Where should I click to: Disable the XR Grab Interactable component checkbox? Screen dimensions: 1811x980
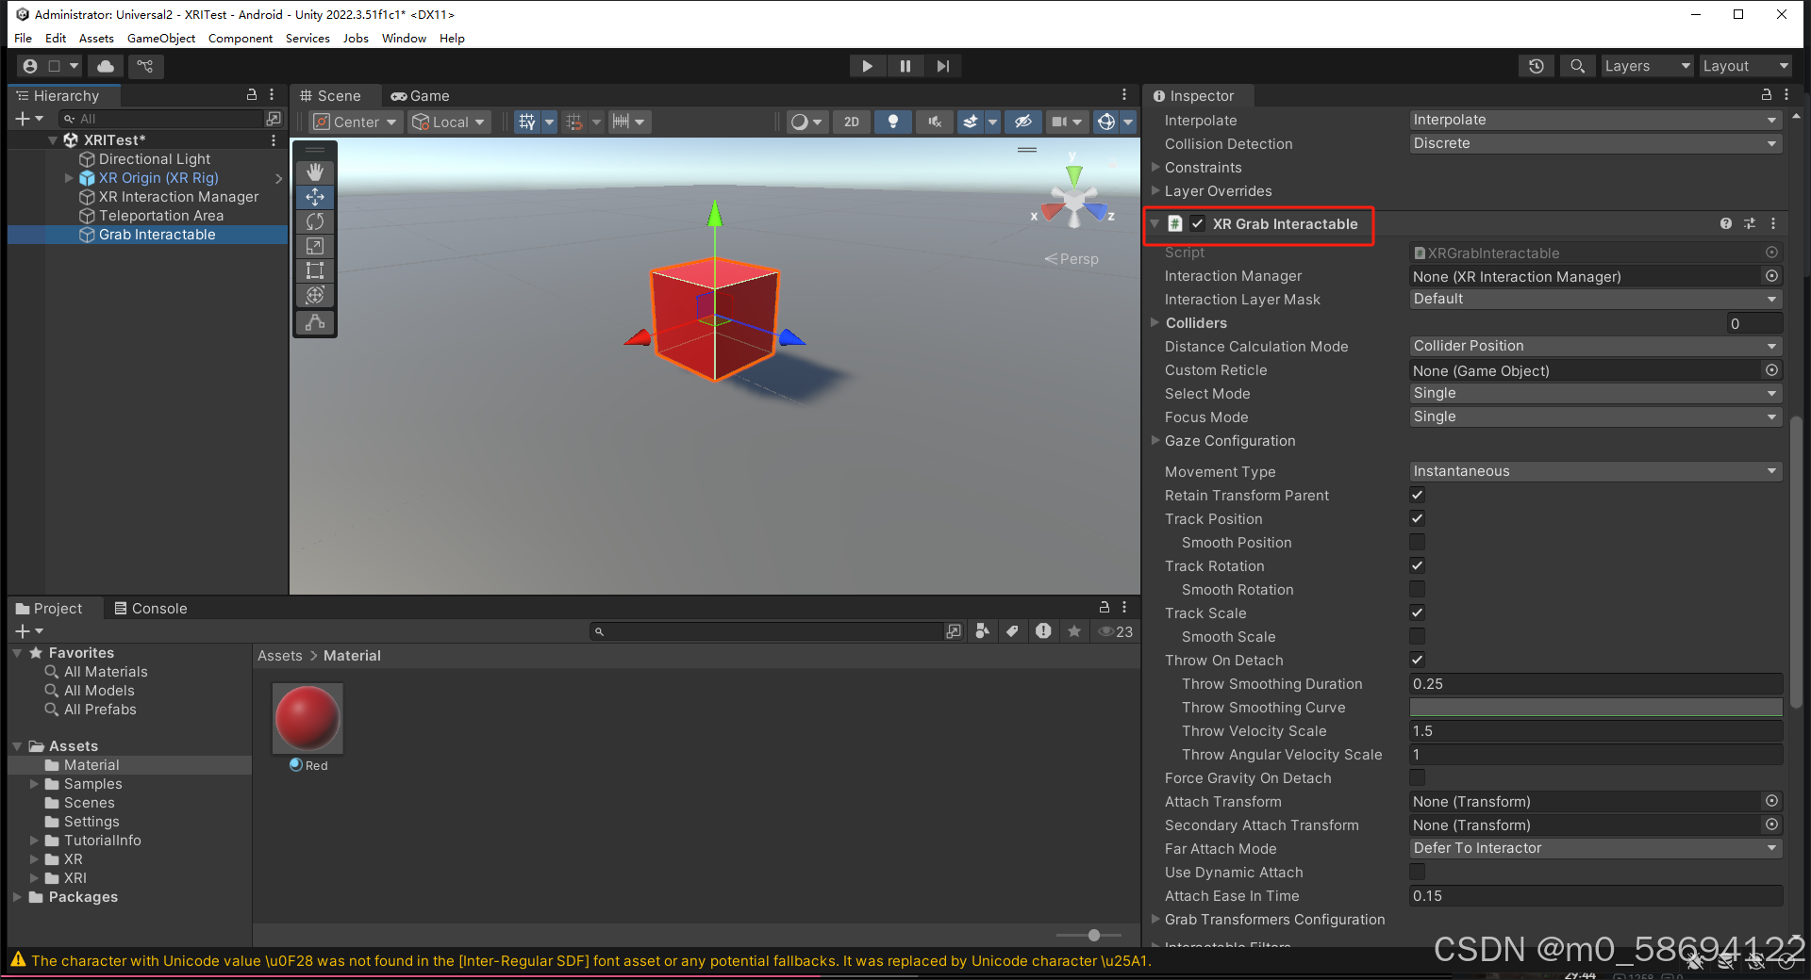coord(1197,223)
